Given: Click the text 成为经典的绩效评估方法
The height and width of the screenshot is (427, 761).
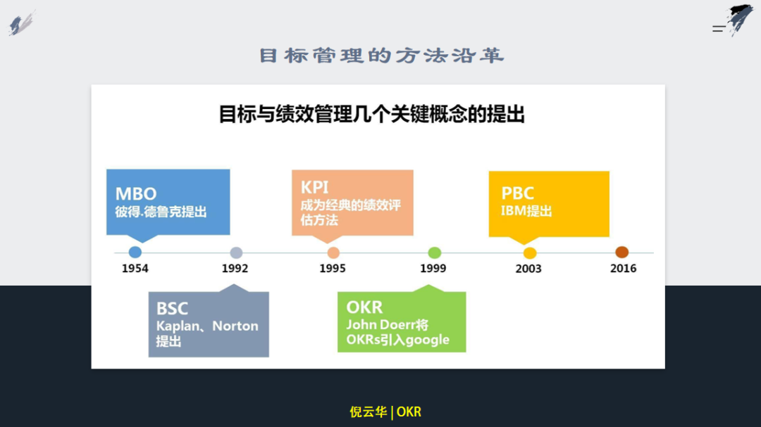Looking at the screenshot, I should click(x=350, y=212).
